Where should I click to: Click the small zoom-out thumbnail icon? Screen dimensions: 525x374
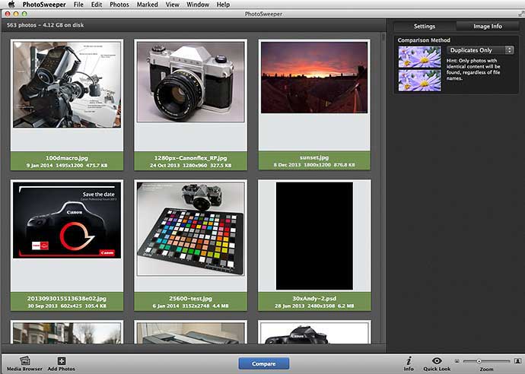pyautogui.click(x=457, y=361)
